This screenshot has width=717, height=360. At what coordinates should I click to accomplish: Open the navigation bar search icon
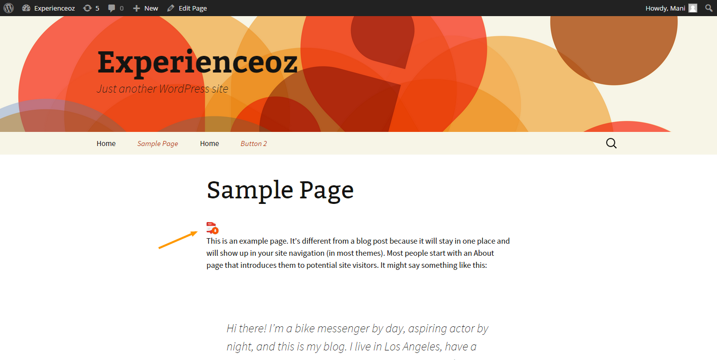(611, 143)
